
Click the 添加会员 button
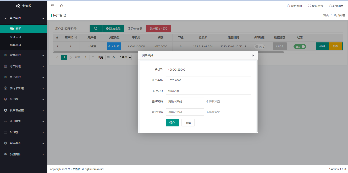click(x=113, y=29)
